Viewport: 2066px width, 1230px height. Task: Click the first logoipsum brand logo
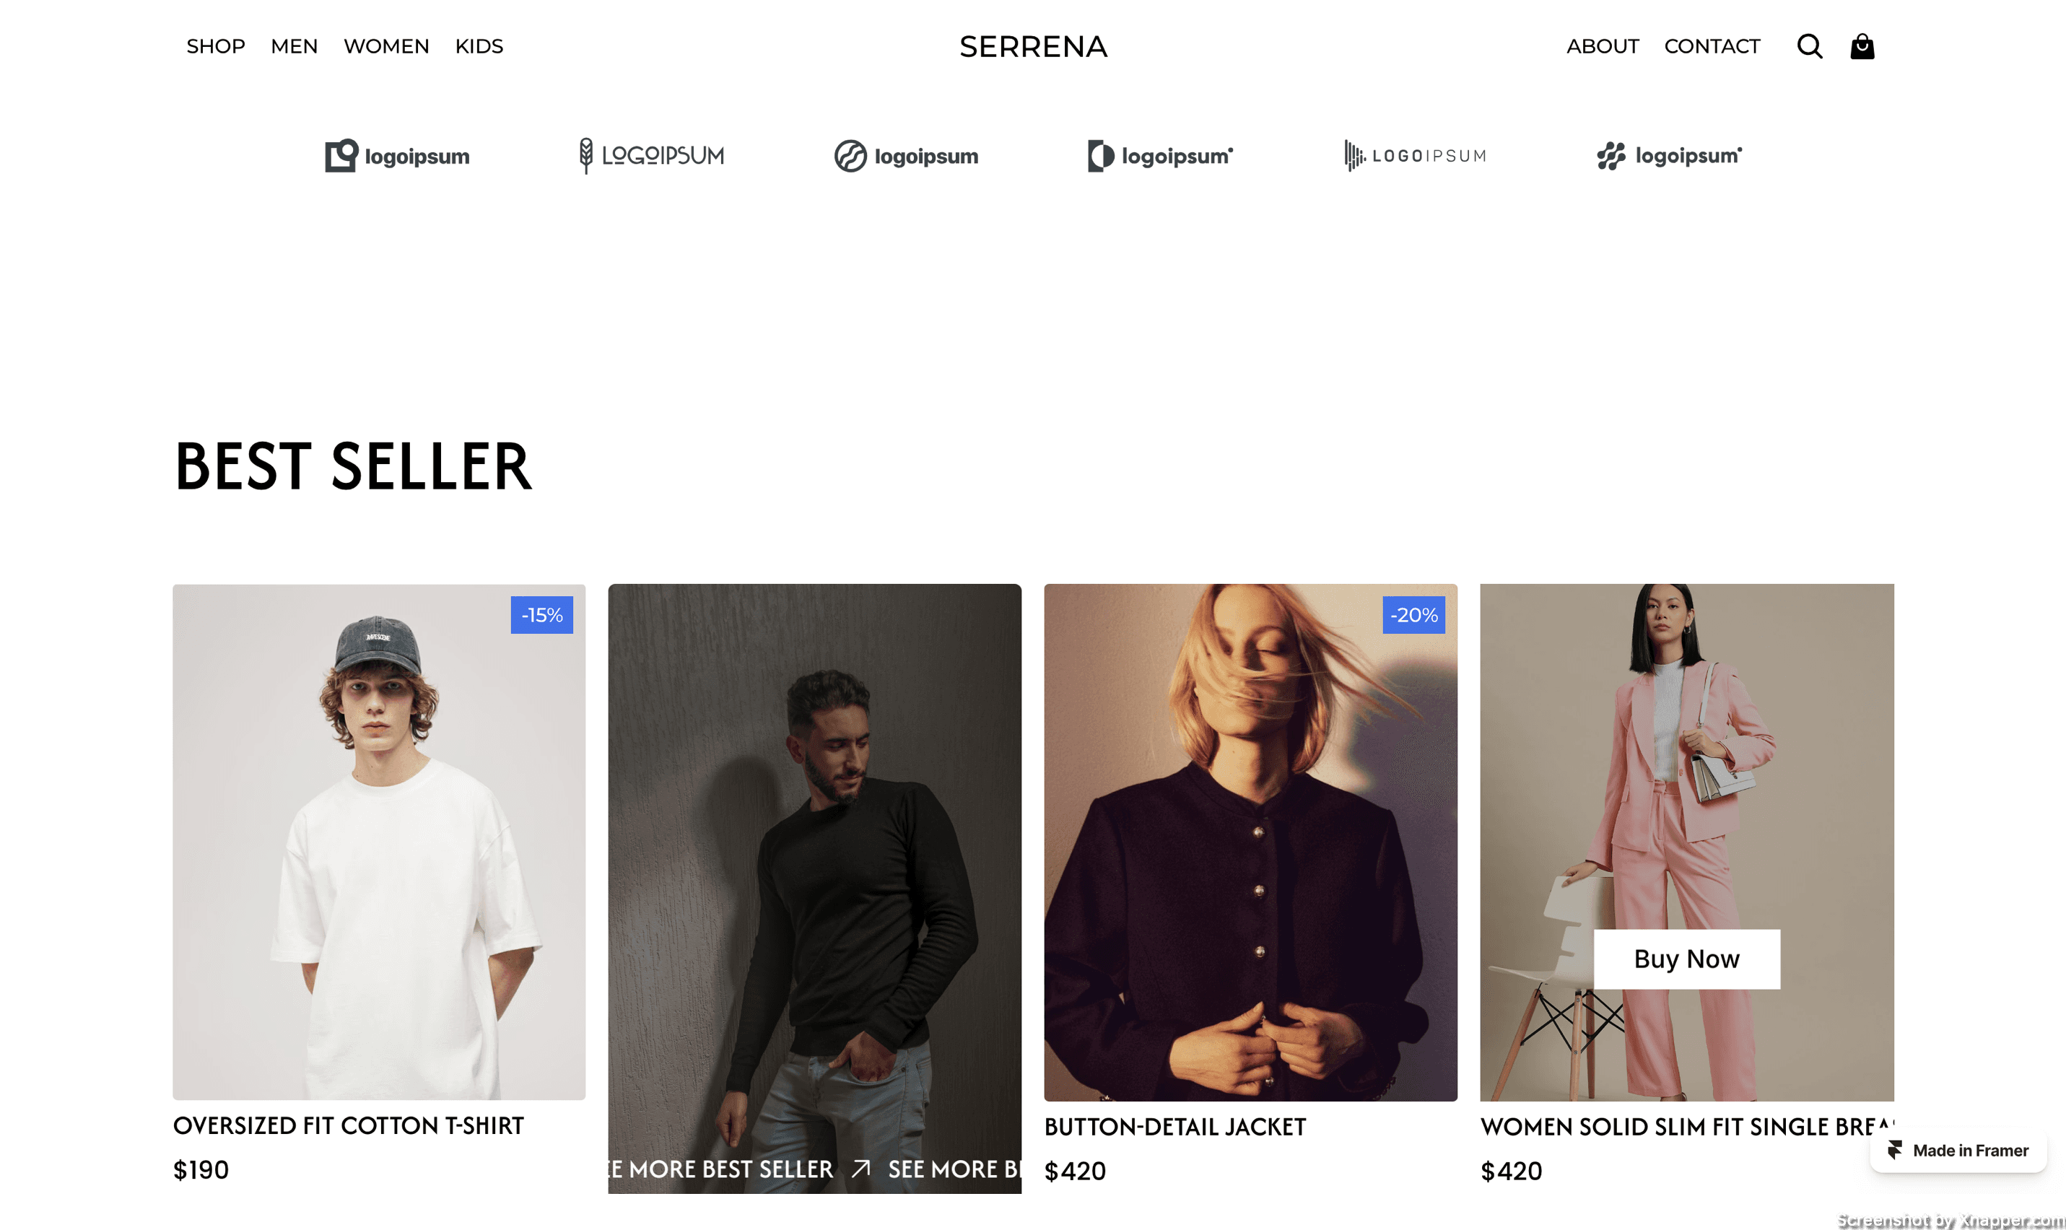click(397, 156)
